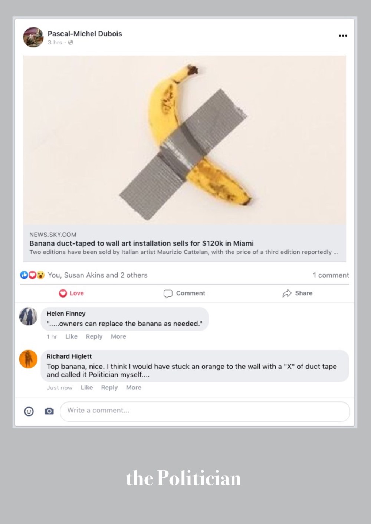The width and height of the screenshot is (371, 524).
Task: Click the Share arrow button
Action: pyautogui.click(x=298, y=293)
